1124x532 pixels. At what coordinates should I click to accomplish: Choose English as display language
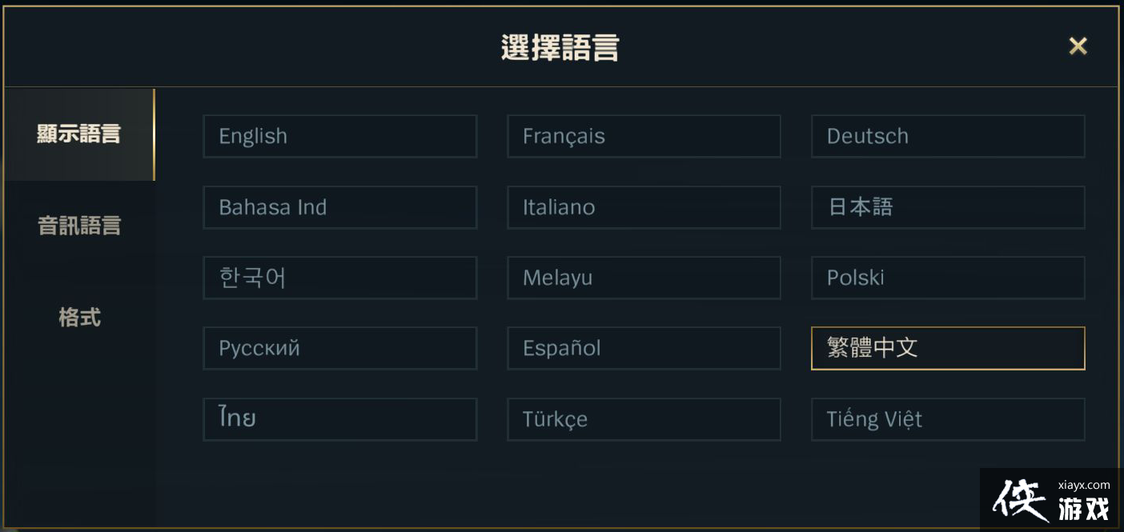tap(339, 136)
